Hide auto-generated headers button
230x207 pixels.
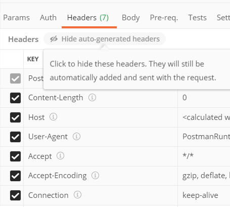(x=105, y=39)
